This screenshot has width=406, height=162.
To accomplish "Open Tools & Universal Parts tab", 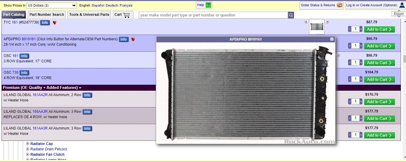I will [x=89, y=15].
